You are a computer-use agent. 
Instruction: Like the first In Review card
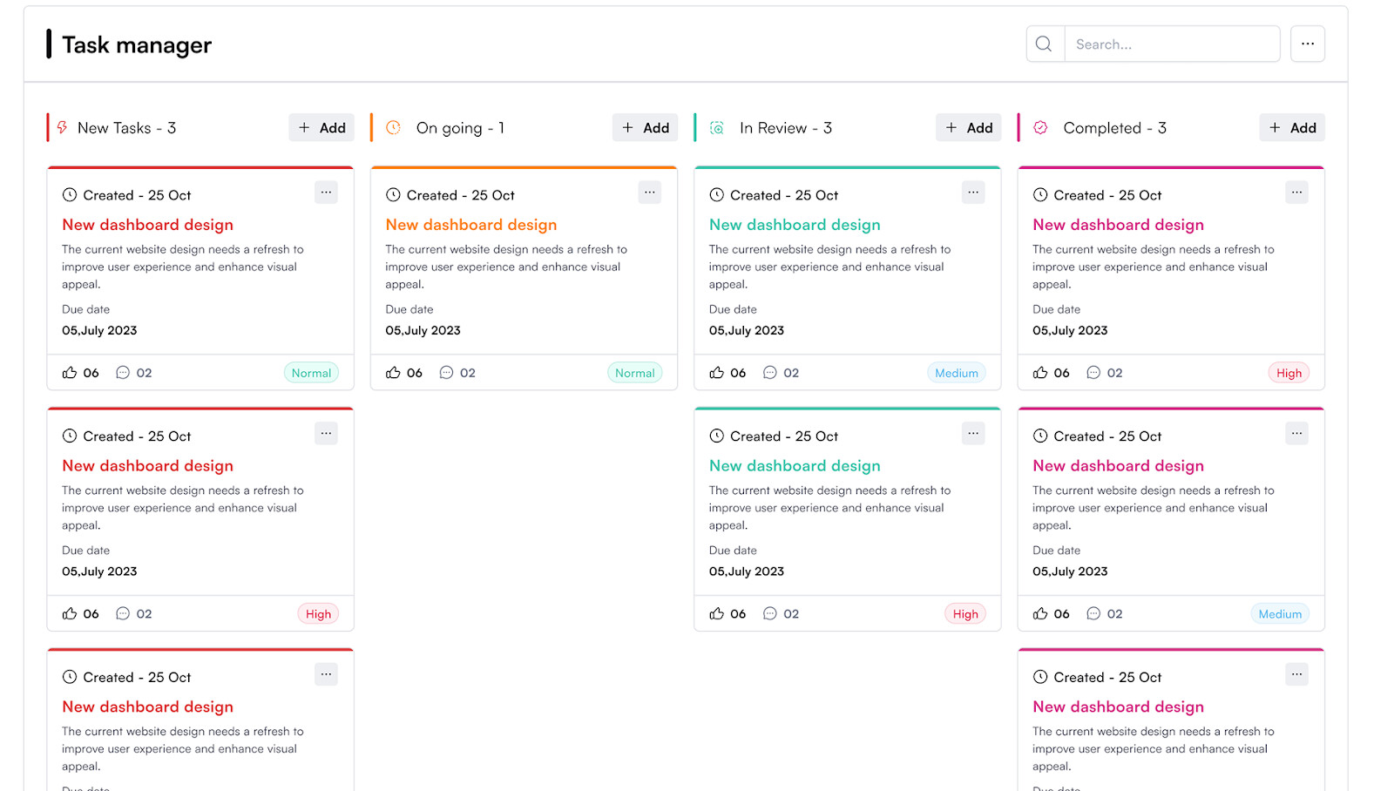pyautogui.click(x=717, y=373)
